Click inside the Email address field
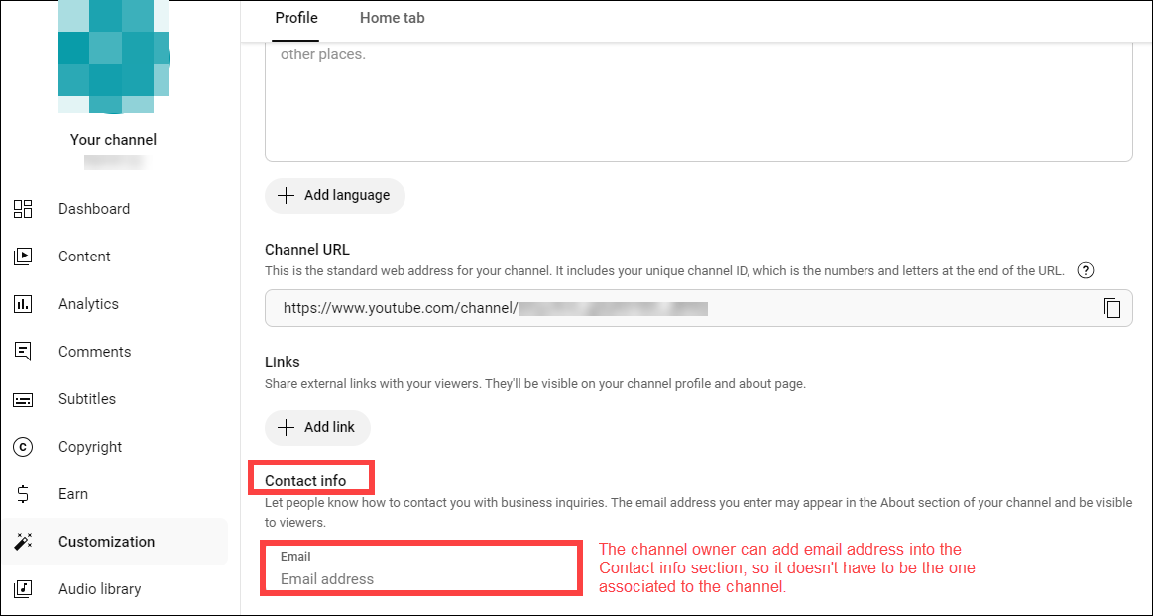The image size is (1153, 616). tap(420, 578)
